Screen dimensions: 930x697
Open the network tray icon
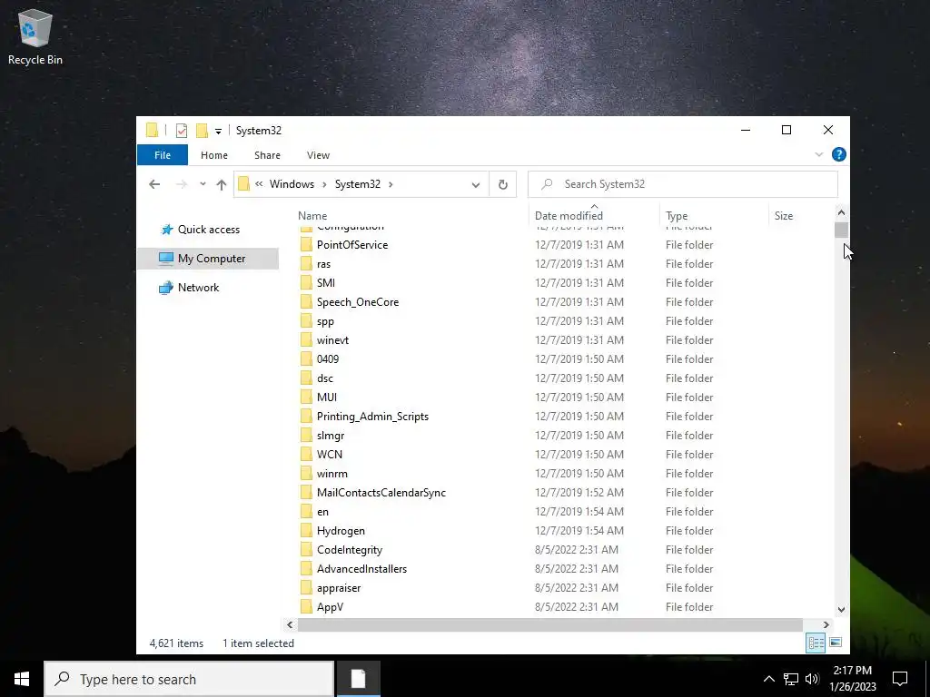[x=791, y=679]
